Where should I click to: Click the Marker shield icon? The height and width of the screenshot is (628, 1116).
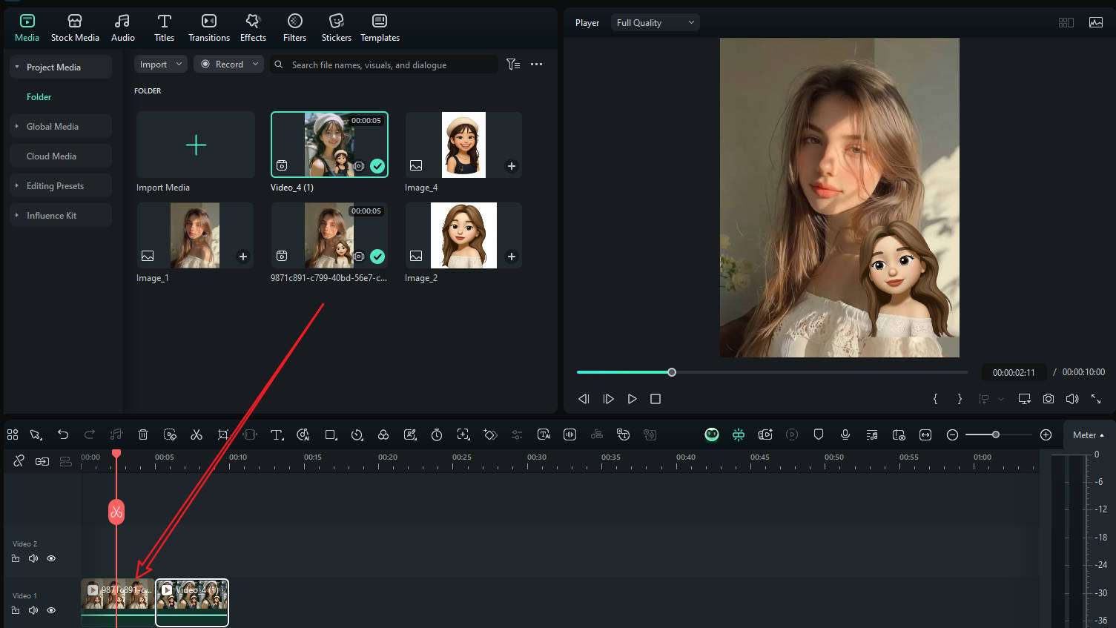click(819, 434)
